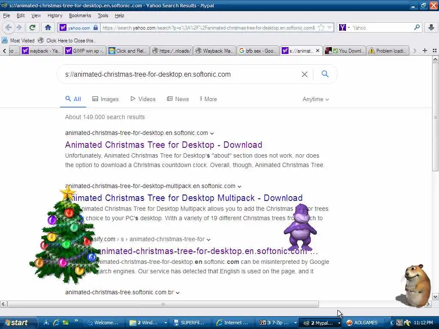Open the History menu
The width and height of the screenshot is (439, 329).
55,16
